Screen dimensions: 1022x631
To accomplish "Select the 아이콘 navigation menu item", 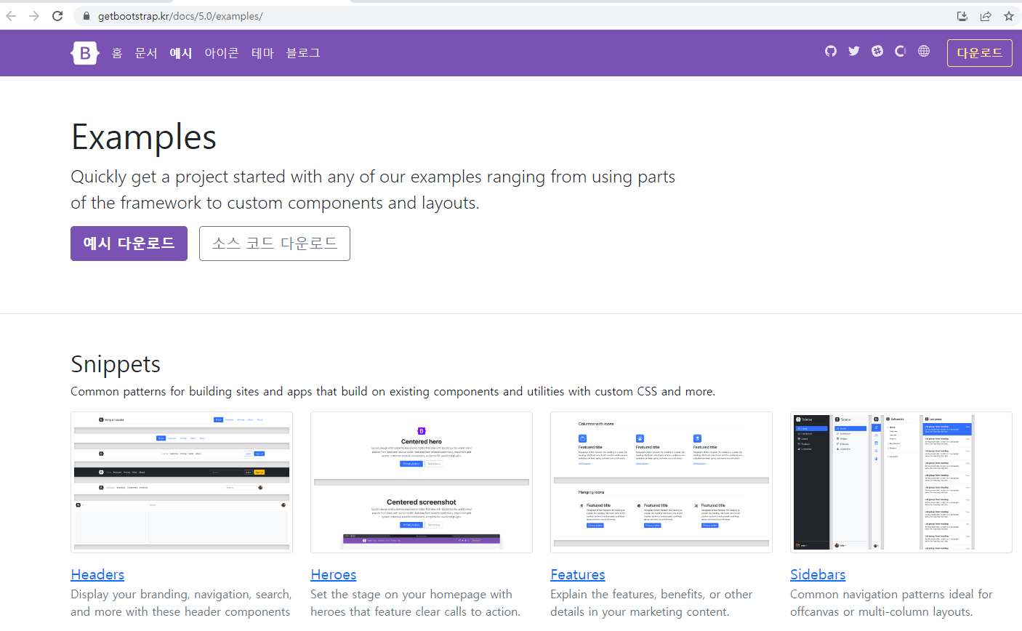I will [222, 53].
